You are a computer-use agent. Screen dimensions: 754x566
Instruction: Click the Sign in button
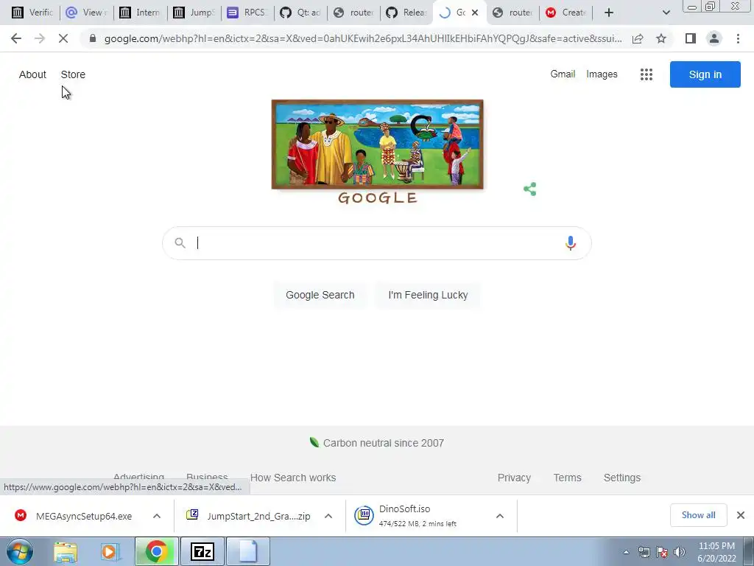tap(705, 74)
